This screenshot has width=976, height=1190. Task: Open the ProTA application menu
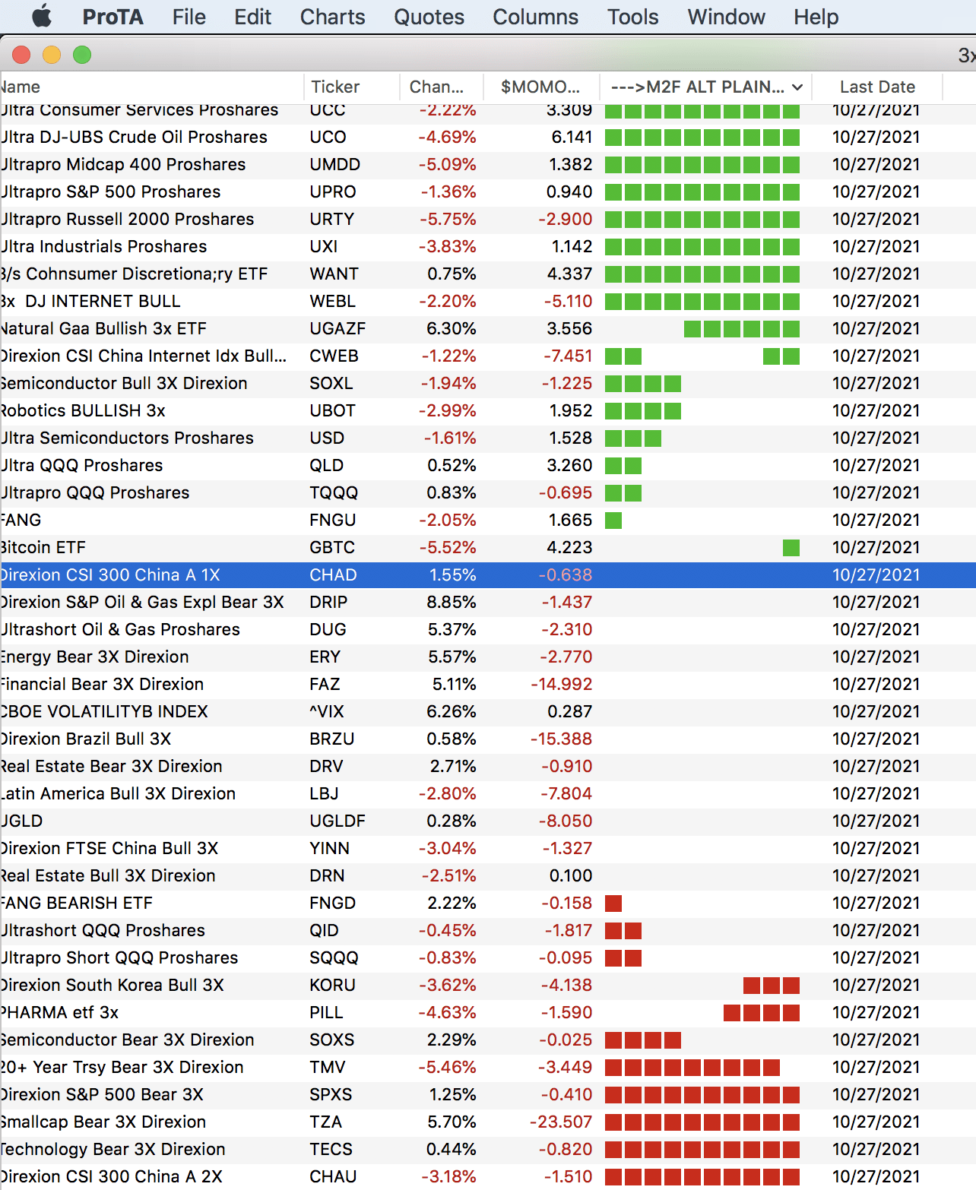point(112,17)
